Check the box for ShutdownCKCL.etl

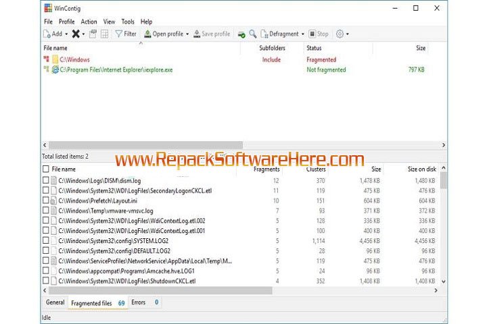pyautogui.click(x=46, y=281)
